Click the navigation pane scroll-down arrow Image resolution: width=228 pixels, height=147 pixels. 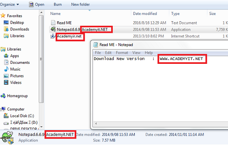point(41,127)
